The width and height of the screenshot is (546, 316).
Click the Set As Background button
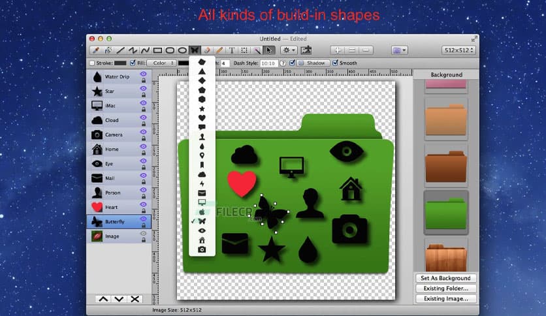point(445,278)
